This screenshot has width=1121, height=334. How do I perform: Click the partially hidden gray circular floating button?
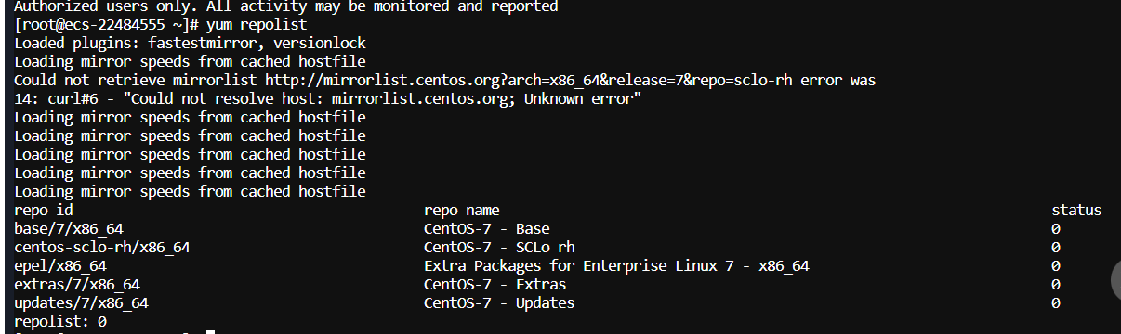(x=1115, y=277)
